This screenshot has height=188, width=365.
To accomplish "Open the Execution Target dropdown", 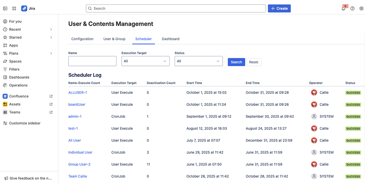I will (x=145, y=61).
